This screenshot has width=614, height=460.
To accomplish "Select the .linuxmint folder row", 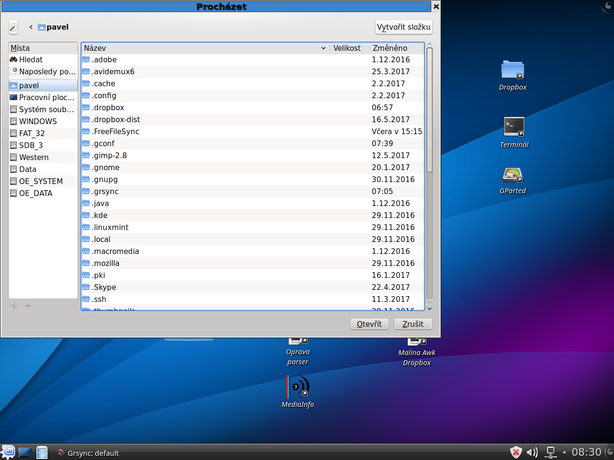I will pos(253,227).
